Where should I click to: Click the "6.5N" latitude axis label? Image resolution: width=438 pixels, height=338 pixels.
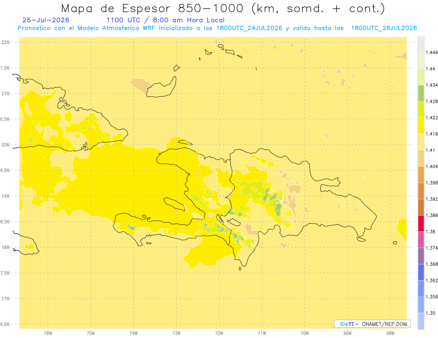coord(5,324)
